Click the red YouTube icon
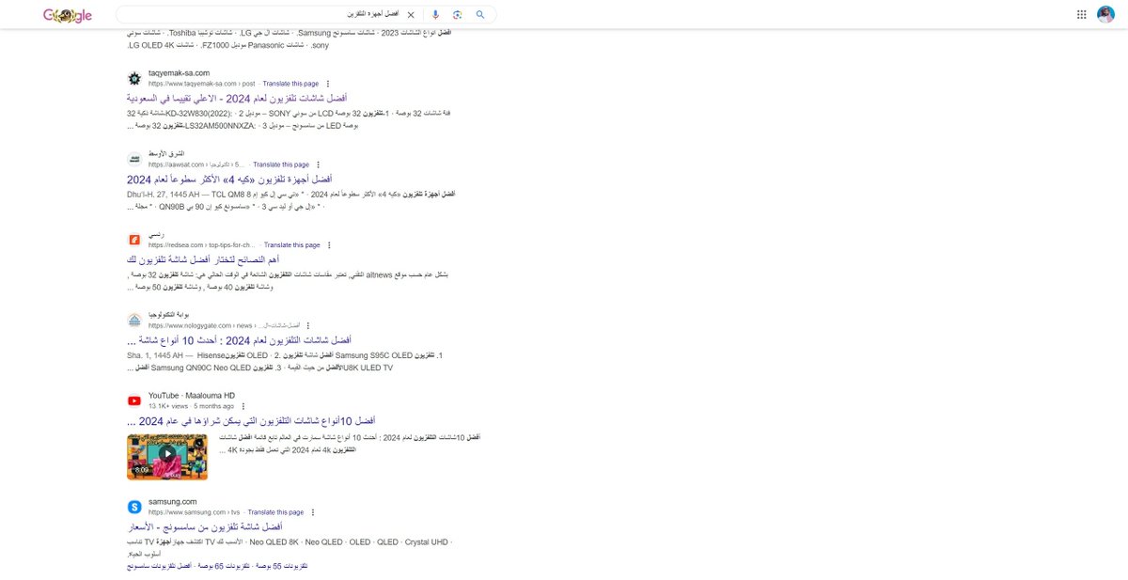The height and width of the screenshot is (580, 1128). point(134,401)
